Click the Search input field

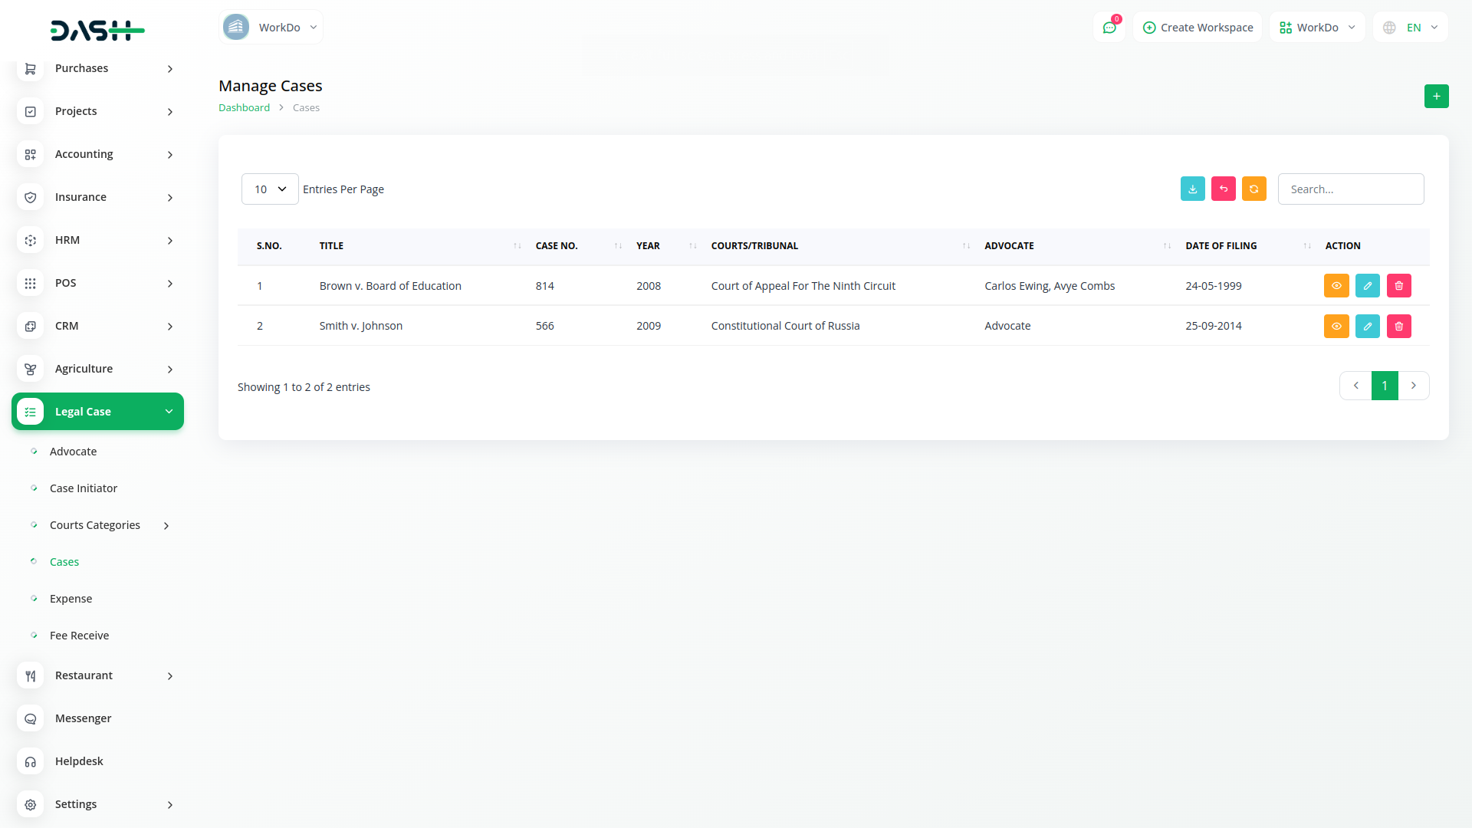1350,189
